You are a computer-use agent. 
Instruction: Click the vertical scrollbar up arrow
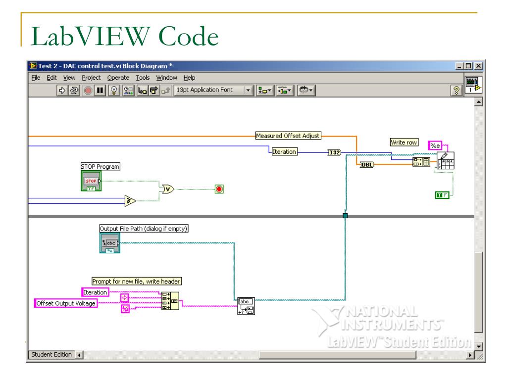tap(479, 102)
